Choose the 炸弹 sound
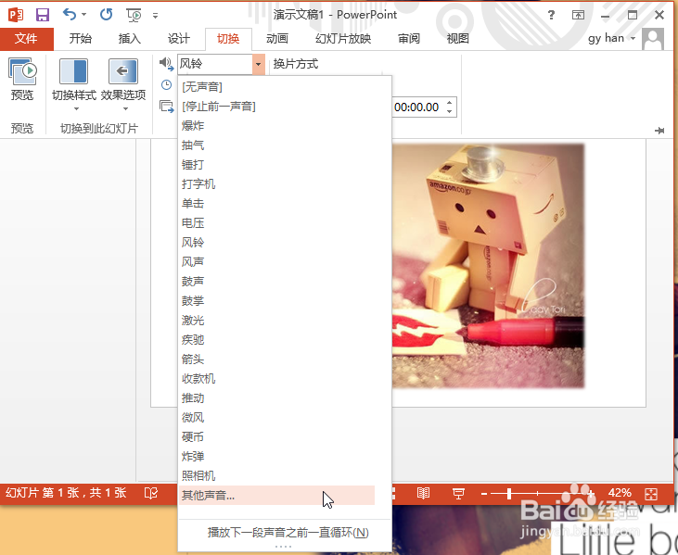The image size is (678, 555). (x=276, y=456)
